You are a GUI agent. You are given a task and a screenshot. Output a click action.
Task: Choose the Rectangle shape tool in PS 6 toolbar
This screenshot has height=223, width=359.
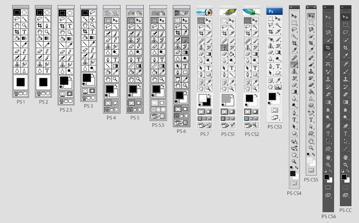click(x=185, y=73)
